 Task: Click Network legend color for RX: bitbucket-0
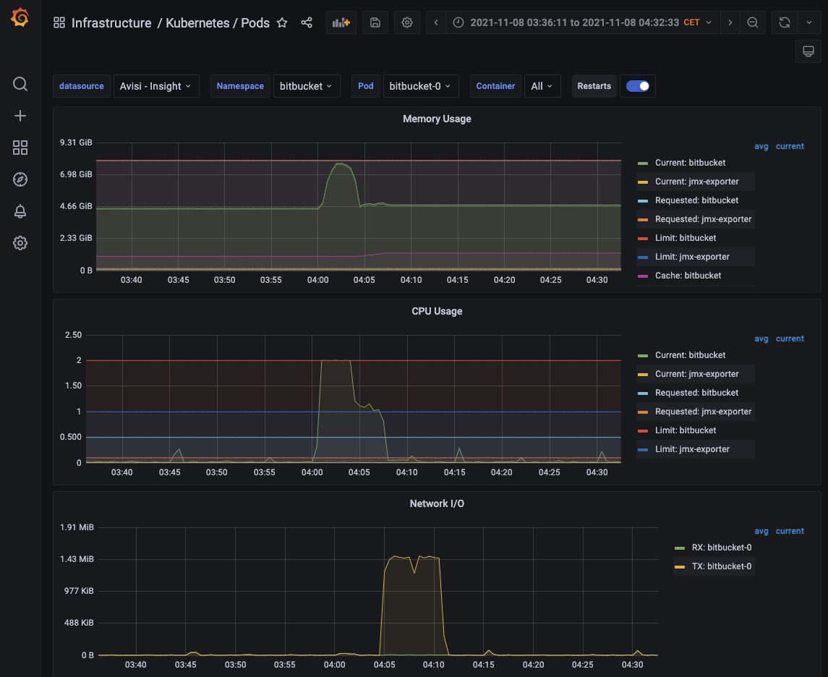click(x=680, y=548)
